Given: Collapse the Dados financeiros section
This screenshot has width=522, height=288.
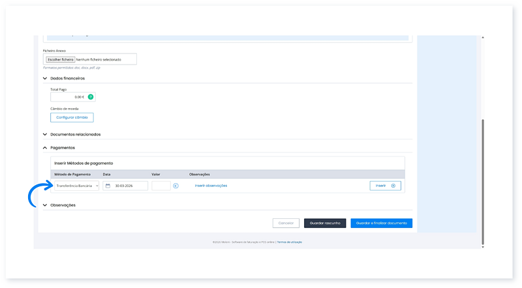Looking at the screenshot, I should pyautogui.click(x=45, y=78).
